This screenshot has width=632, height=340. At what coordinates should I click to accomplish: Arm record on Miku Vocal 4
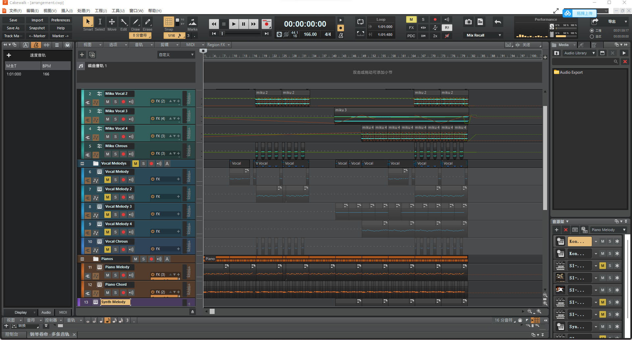tap(123, 137)
